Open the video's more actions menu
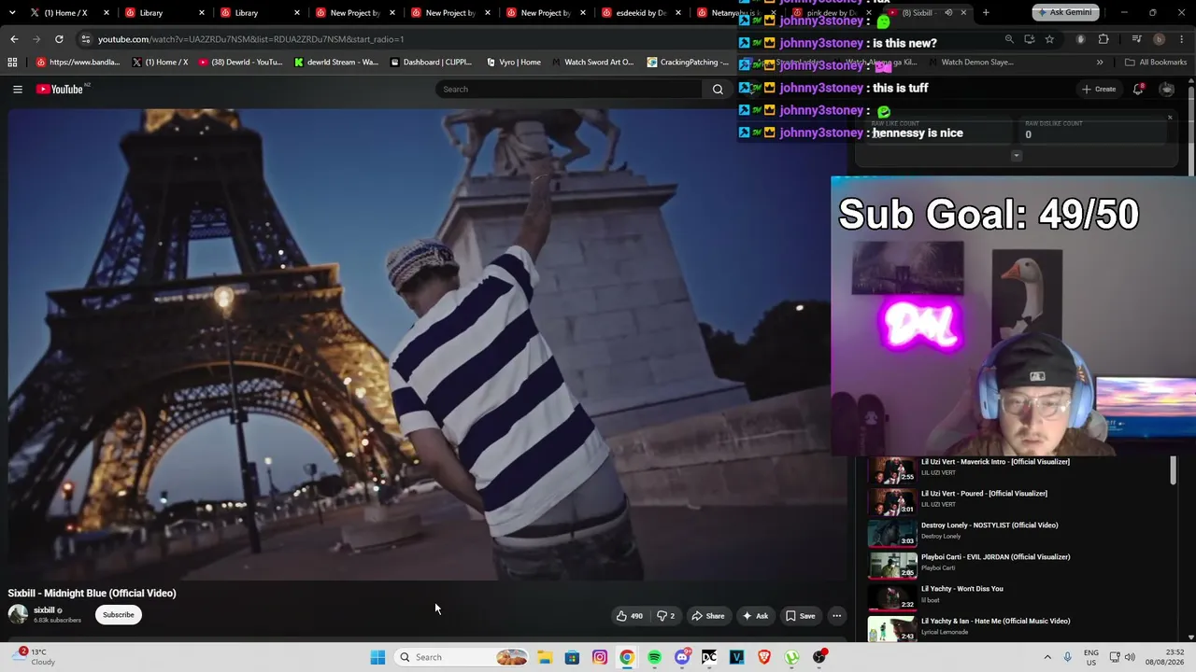 click(x=837, y=616)
